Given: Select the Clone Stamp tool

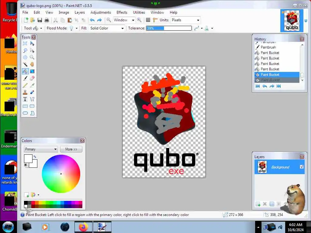Looking at the screenshot, I should [x=25, y=92].
